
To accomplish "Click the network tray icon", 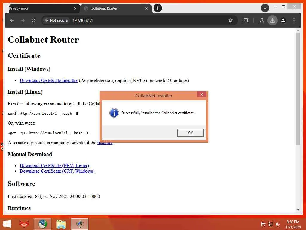I will click(271, 224).
